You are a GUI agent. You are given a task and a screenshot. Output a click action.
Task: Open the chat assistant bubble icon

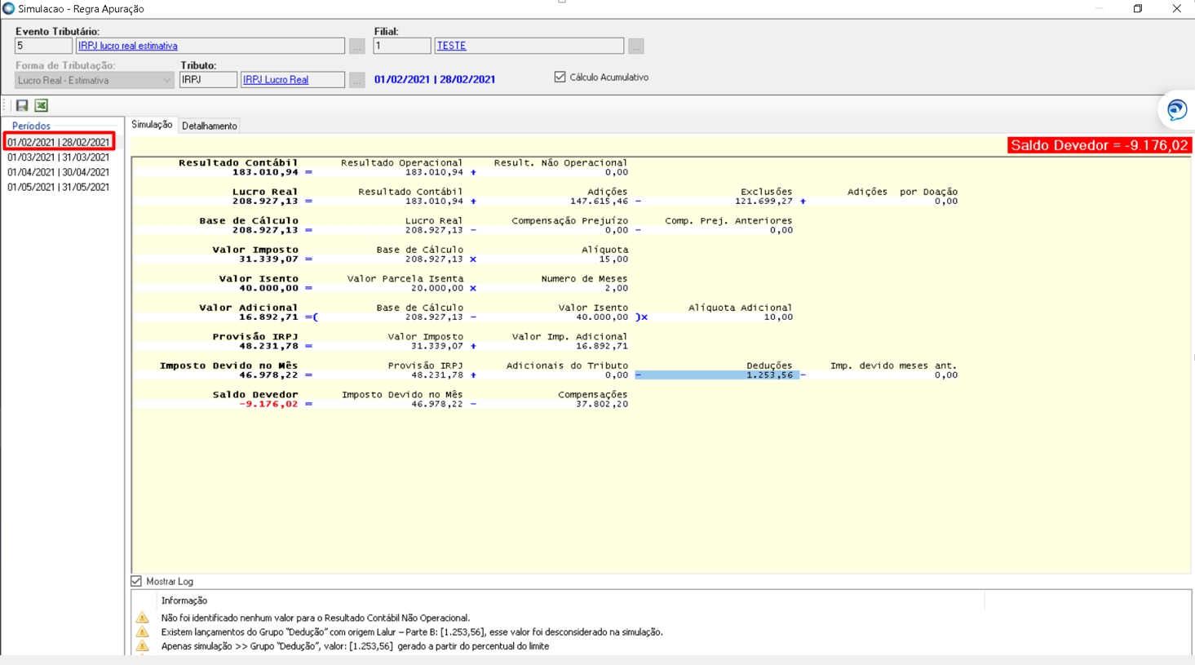click(x=1176, y=109)
